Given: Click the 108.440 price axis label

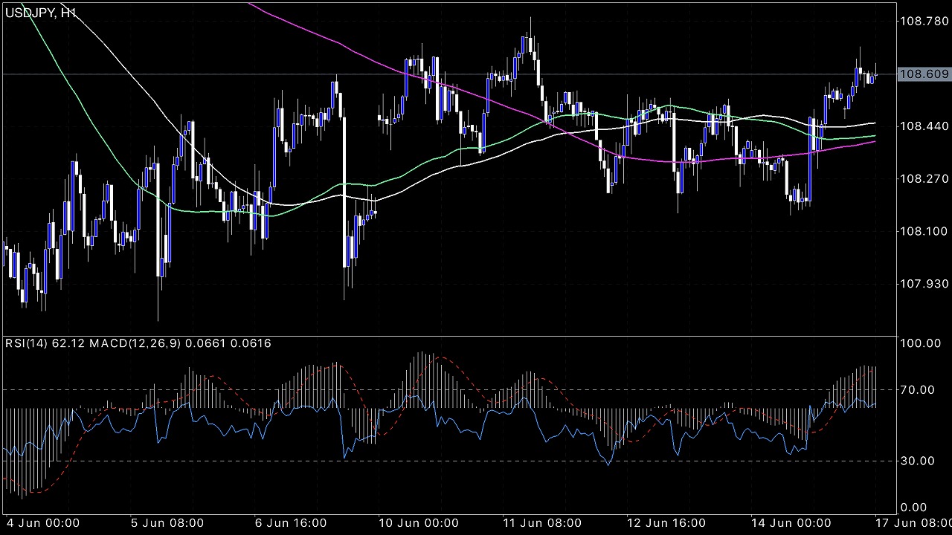Looking at the screenshot, I should point(924,126).
